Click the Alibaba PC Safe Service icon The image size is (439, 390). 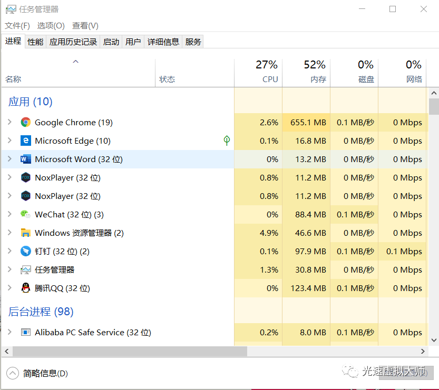tap(25, 333)
